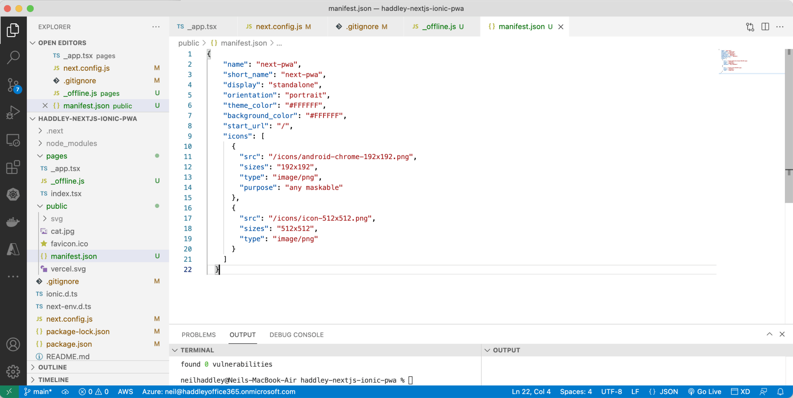Screen dimensions: 793x398
Task: Open the Search view in activity bar
Action: [13, 57]
